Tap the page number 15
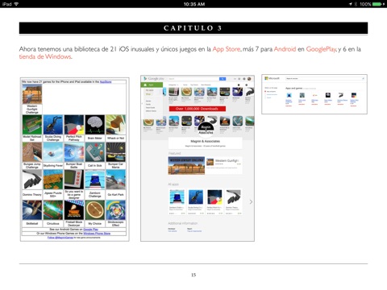 [x=193, y=275]
